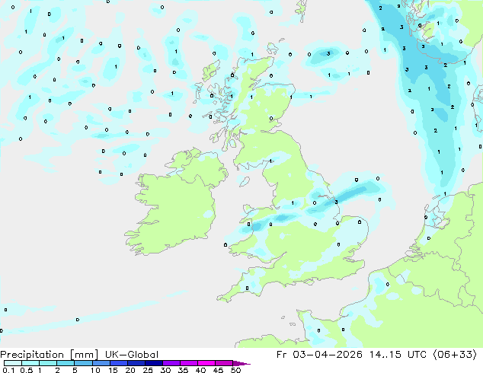Click the 0.5–1 mm legend color swatch
Image resolution: width=483 pixels, height=373 pixels.
pos(30,363)
